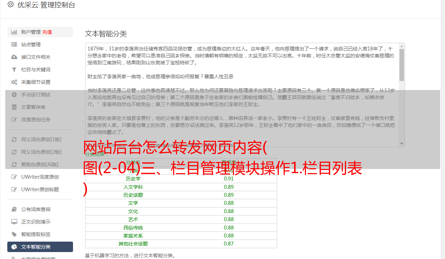The image size is (445, 259).
Task: Click the 历史学 category cell
Action: pos(133,179)
